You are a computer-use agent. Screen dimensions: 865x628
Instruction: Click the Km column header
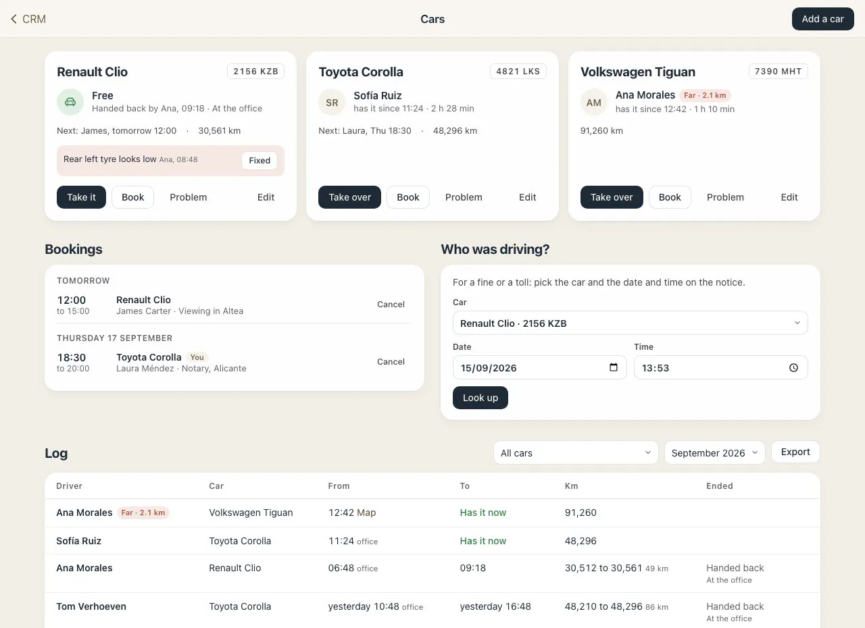[x=572, y=486]
